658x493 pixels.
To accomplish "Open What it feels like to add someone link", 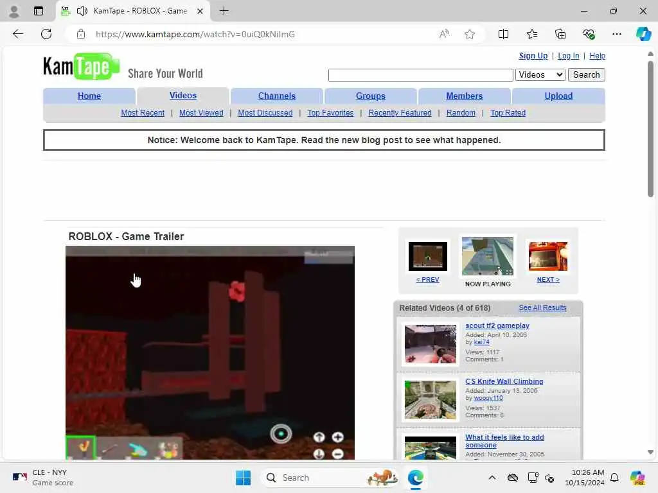I will click(504, 441).
